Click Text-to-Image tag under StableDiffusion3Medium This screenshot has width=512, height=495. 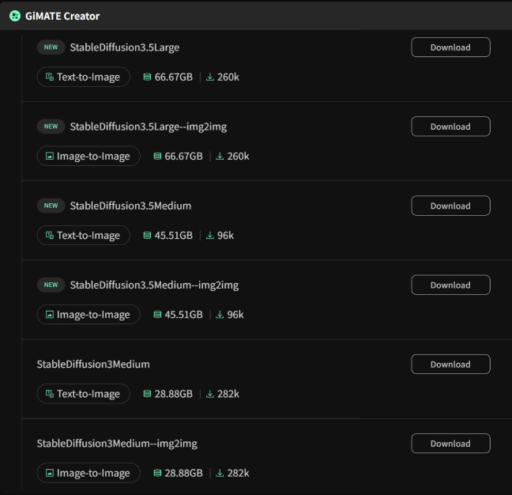click(83, 394)
